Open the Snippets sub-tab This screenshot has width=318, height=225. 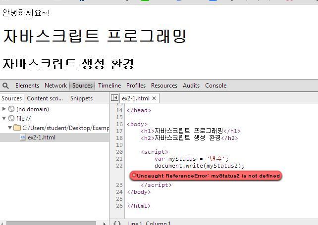tap(81, 98)
